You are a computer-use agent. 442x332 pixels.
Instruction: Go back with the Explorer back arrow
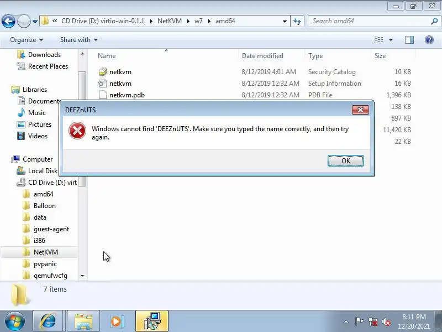(x=8, y=21)
